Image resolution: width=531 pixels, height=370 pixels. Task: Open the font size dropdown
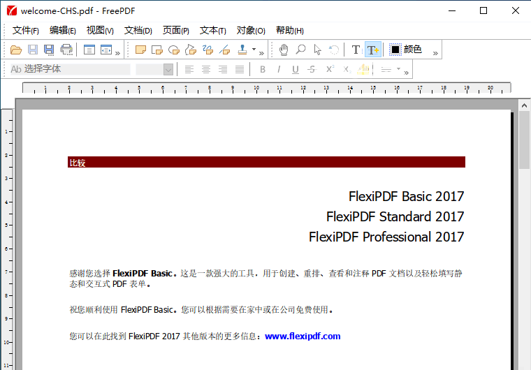pos(168,70)
